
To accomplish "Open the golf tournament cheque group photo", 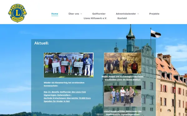I will pos(69,65).
